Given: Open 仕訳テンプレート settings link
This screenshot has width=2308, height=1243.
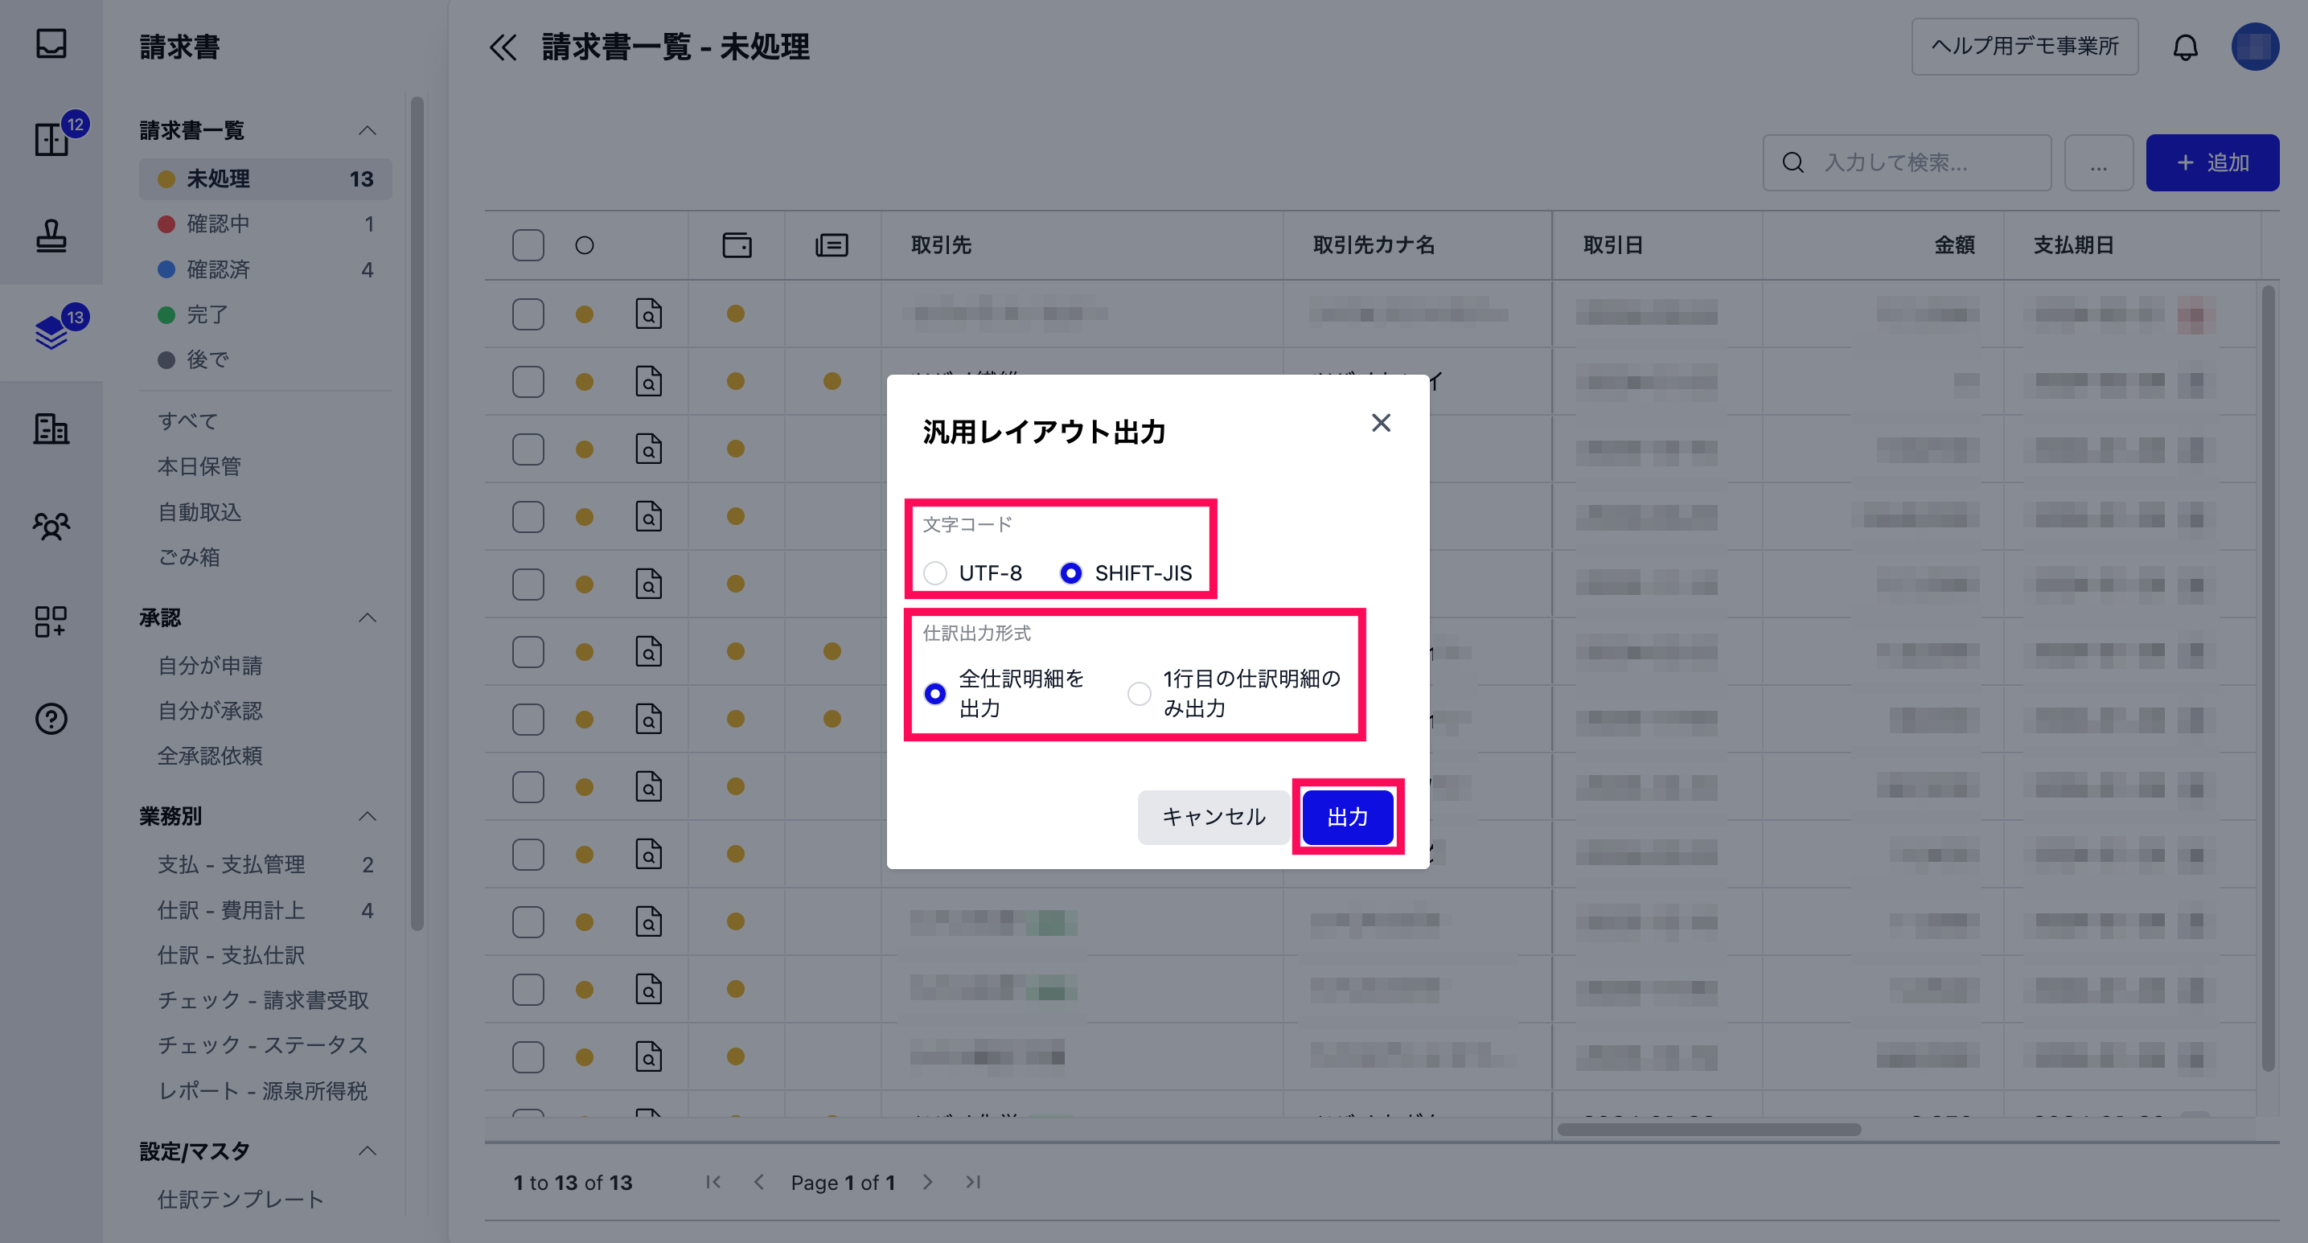Looking at the screenshot, I should pos(240,1199).
